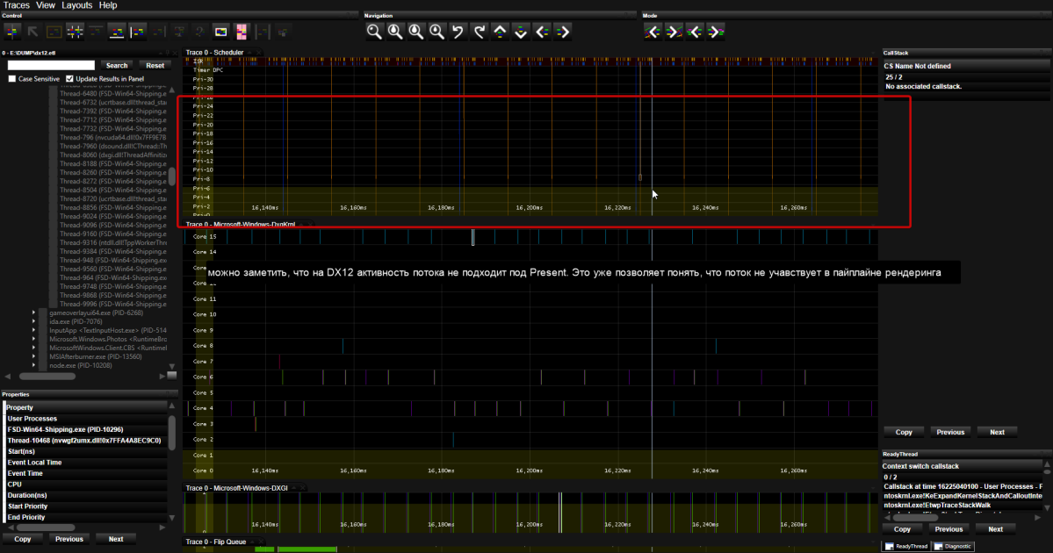Click the right chevron icon in Navigation toolbar
The width and height of the screenshot is (1053, 553).
click(x=563, y=32)
